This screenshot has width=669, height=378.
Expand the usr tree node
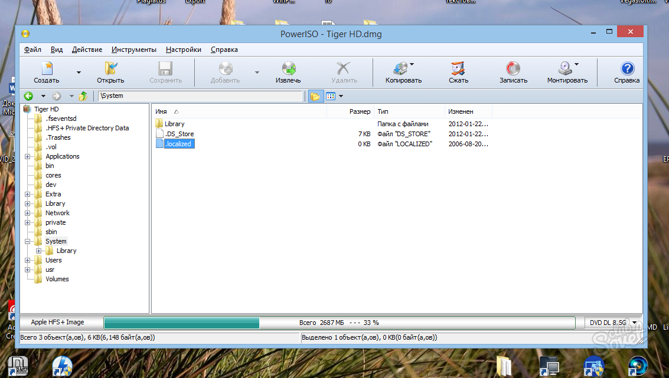coord(27,269)
